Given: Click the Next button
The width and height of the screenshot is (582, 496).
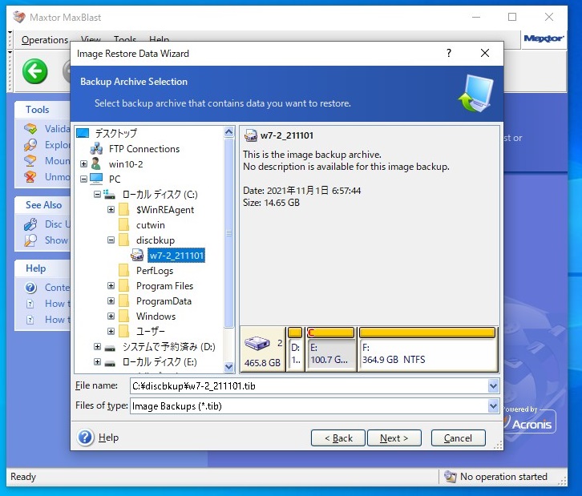Looking at the screenshot, I should (394, 438).
